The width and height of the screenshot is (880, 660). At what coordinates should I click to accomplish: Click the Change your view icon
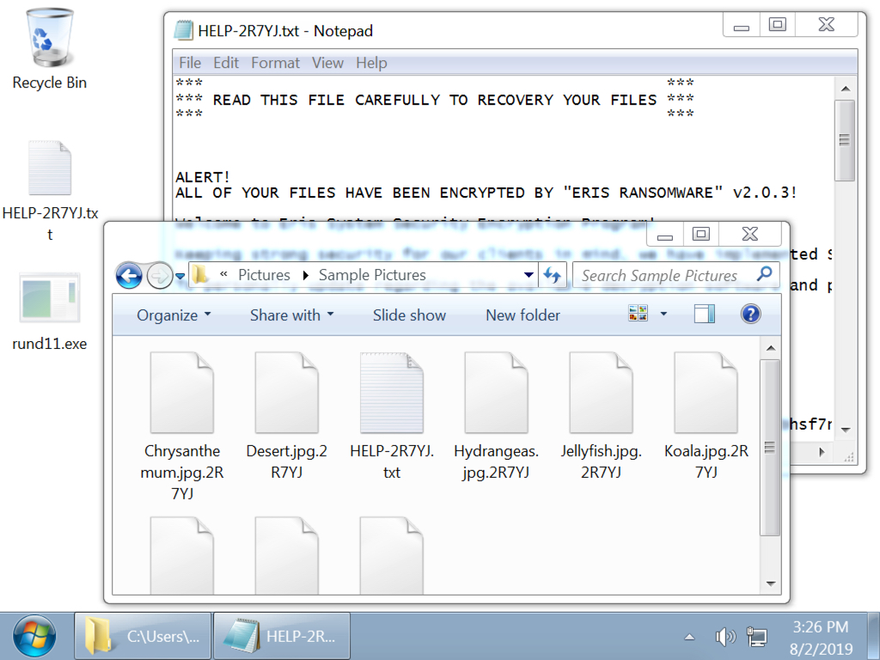pos(639,313)
